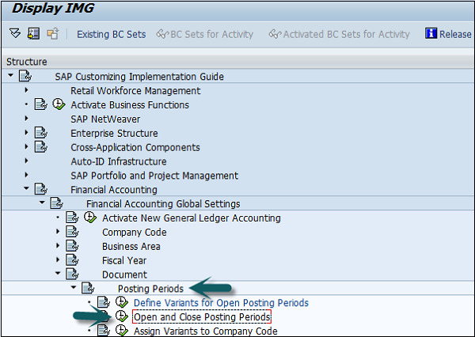This screenshot has height=337, width=475.
Task: Open Existing BC Sets
Action: 111,34
